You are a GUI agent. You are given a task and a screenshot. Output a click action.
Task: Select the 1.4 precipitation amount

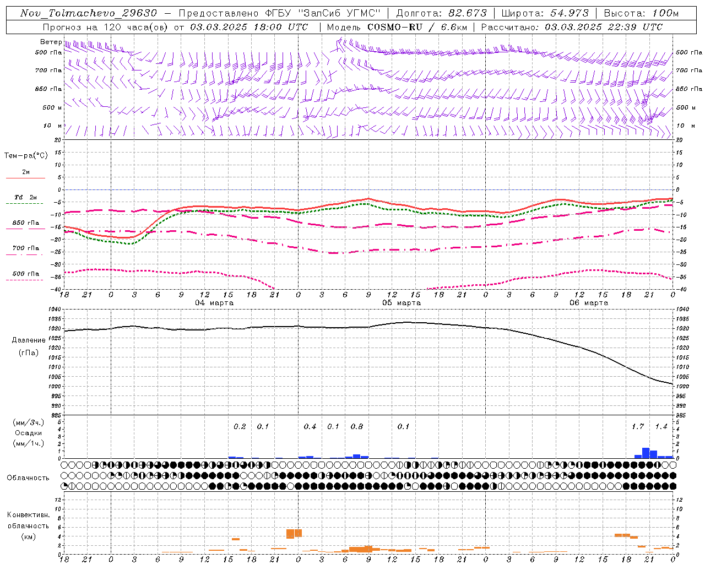[x=661, y=426]
